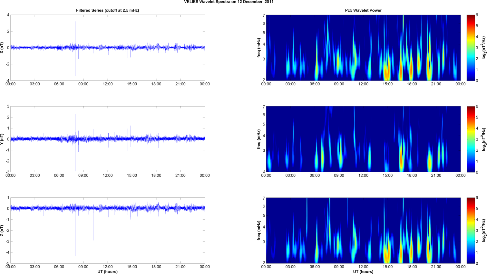
Task: Click the log2(nT²/Hz) label of the X-component colorbar
Action: point(484,48)
